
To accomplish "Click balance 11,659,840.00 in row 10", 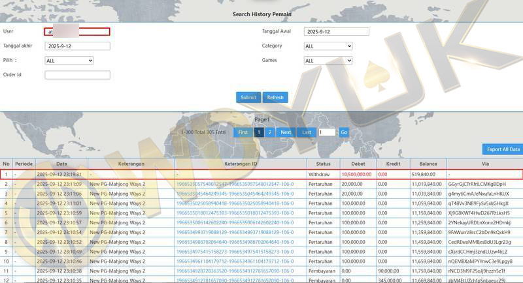I will click(427, 261).
